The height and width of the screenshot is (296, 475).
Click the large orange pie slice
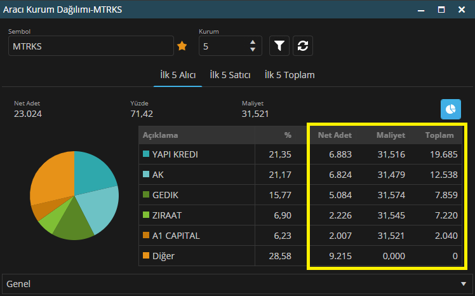point(55,177)
